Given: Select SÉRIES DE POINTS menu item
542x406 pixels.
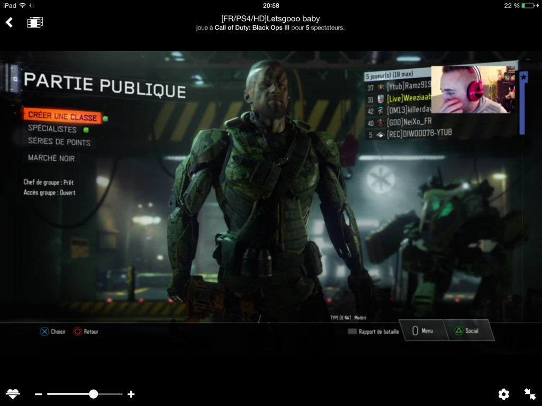Looking at the screenshot, I should click(59, 142).
